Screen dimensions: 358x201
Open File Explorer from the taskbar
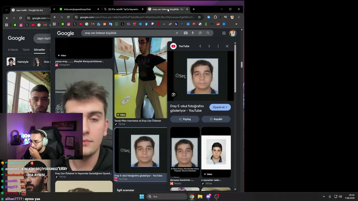(200, 197)
